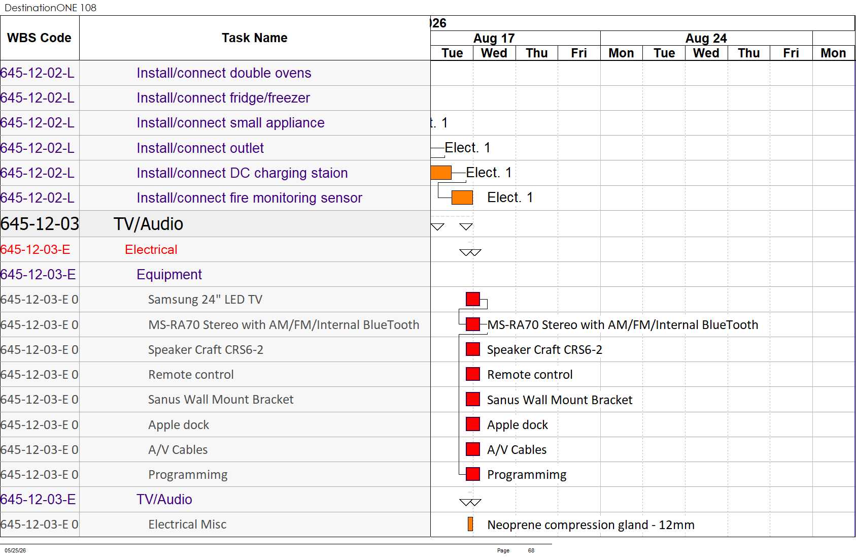This screenshot has width=856, height=557.
Task: Click the Task Name column header
Action: pyautogui.click(x=255, y=38)
